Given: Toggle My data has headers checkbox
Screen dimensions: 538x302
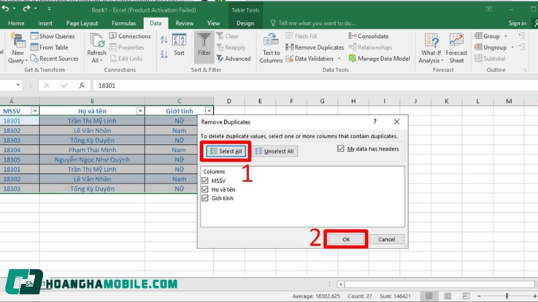Looking at the screenshot, I should click(341, 148).
